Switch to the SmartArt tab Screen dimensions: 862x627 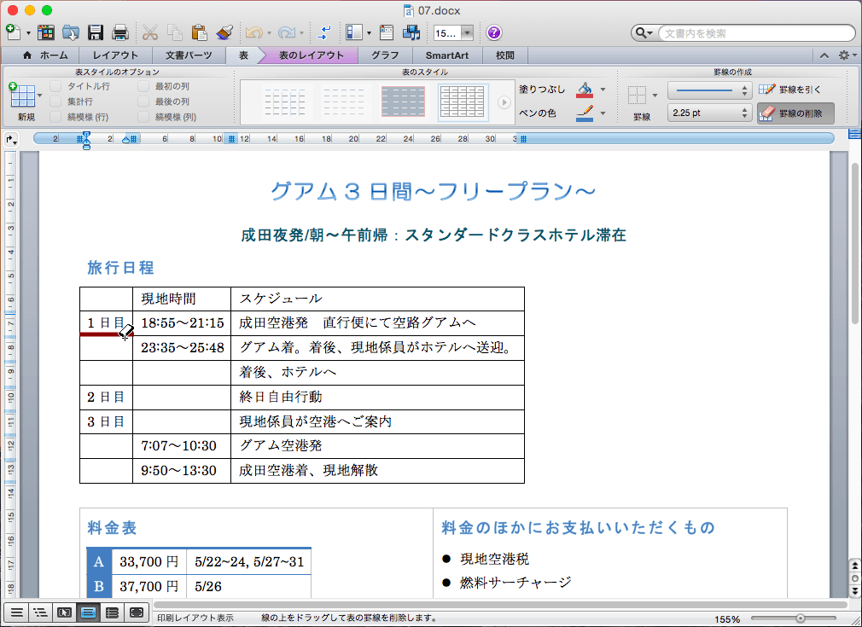tap(447, 55)
